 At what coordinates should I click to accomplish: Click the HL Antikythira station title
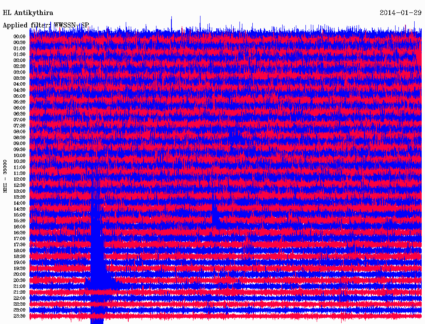tap(28, 13)
